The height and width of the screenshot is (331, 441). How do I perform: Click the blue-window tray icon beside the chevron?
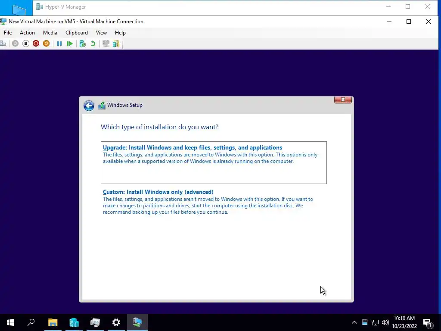(365, 322)
